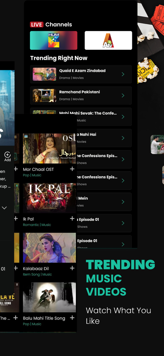Tap 'Drama | Movies' under Ramchand Pakistani
This screenshot has height=356, width=164.
(71, 99)
